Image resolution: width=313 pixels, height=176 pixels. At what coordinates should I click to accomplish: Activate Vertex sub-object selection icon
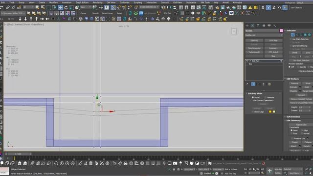click(292, 35)
